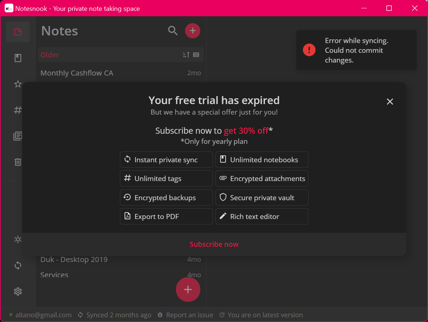Switch list view mode icon

(196, 55)
